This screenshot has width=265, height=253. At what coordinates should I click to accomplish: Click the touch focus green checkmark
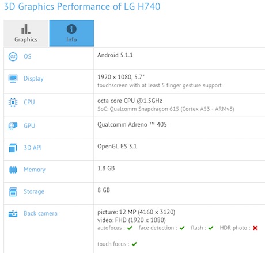(134, 244)
